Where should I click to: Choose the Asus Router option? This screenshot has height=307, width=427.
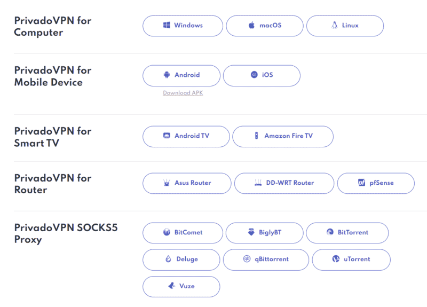tap(187, 183)
